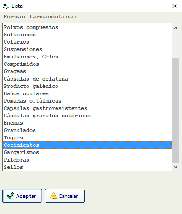Screen dimensions: 182x214
Task: Choose Gargarismos in the list
Action: pos(87,152)
